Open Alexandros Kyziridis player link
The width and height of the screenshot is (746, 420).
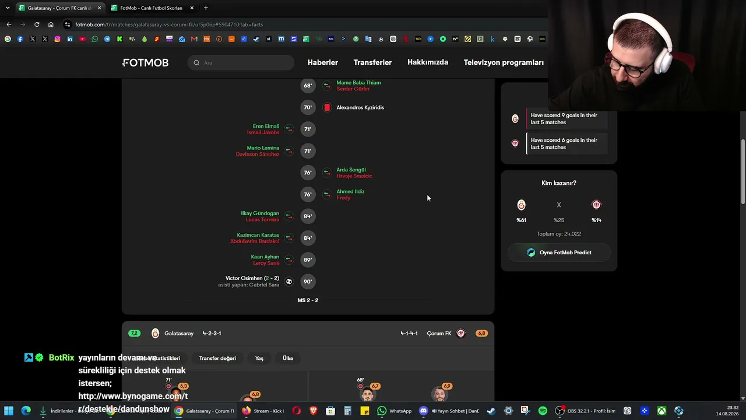(360, 107)
